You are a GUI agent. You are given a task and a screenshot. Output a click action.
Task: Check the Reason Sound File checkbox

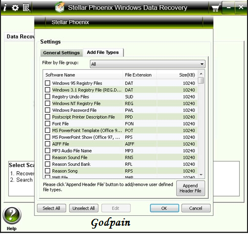pyautogui.click(x=48, y=157)
